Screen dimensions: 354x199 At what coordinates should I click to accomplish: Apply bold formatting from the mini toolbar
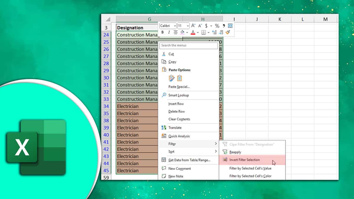pyautogui.click(x=163, y=32)
